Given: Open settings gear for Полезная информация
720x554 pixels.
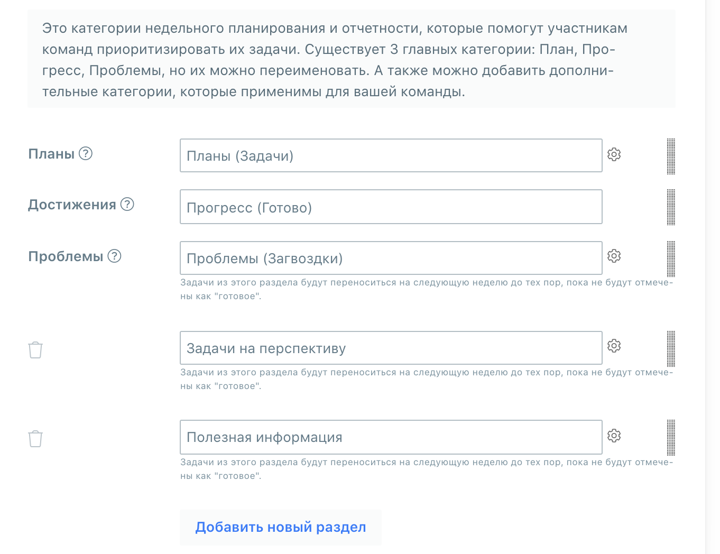Looking at the screenshot, I should pos(614,435).
